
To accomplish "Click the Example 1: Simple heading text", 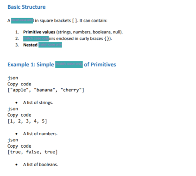I will [31, 65].
